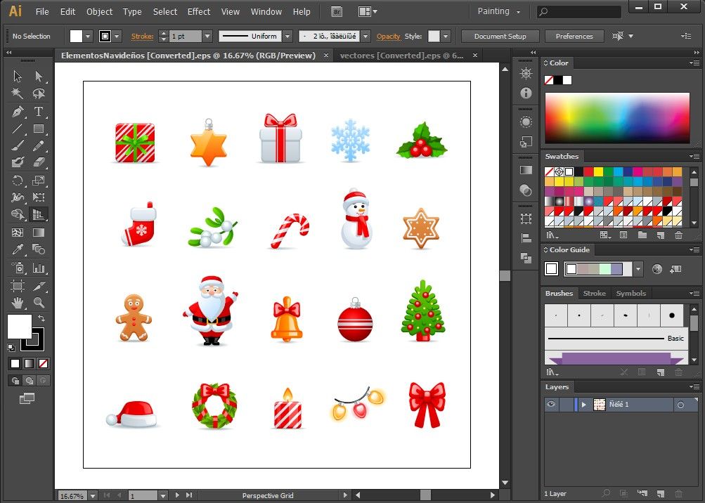Toggle visibility of the layer with eye icon
The width and height of the screenshot is (705, 503).
[551, 404]
